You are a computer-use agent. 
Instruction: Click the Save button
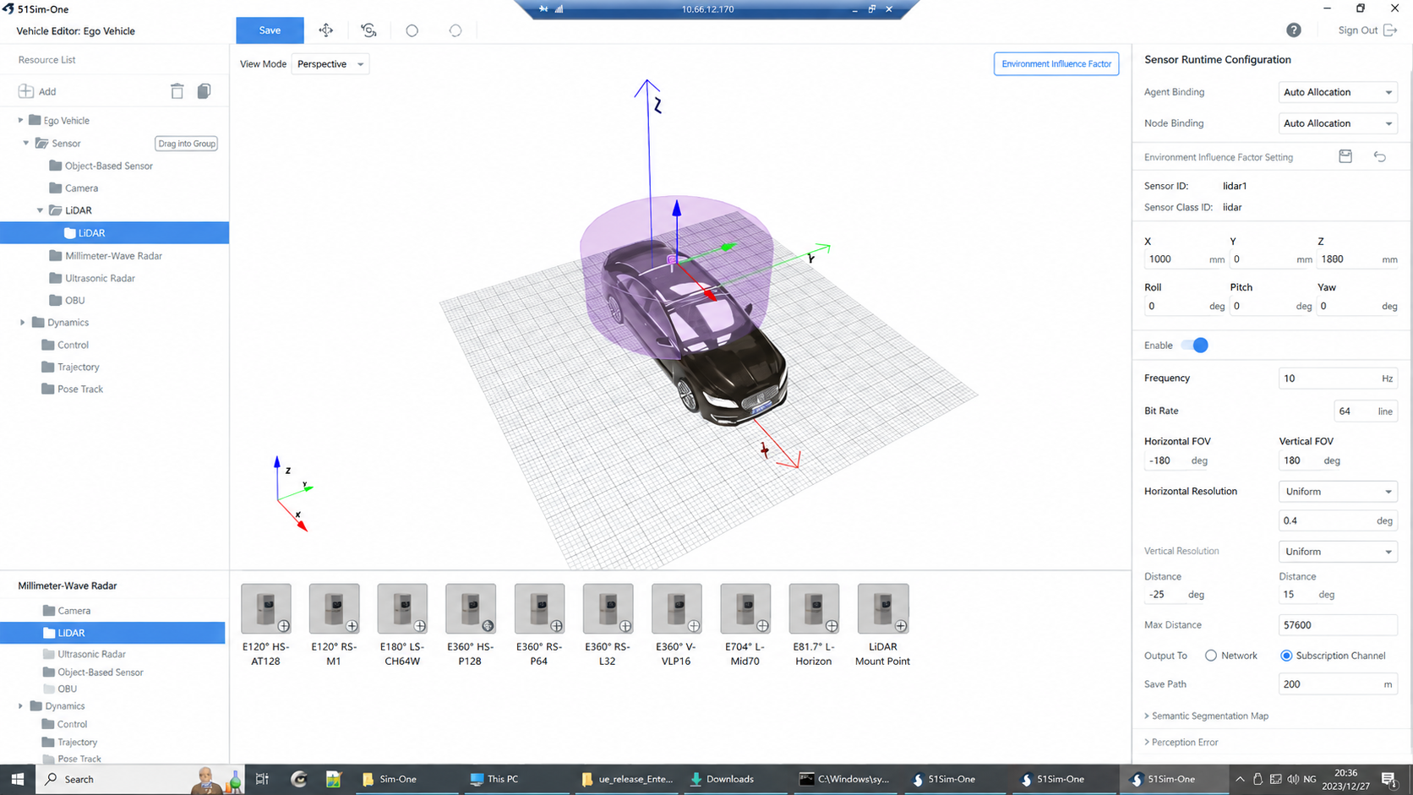[x=270, y=30]
